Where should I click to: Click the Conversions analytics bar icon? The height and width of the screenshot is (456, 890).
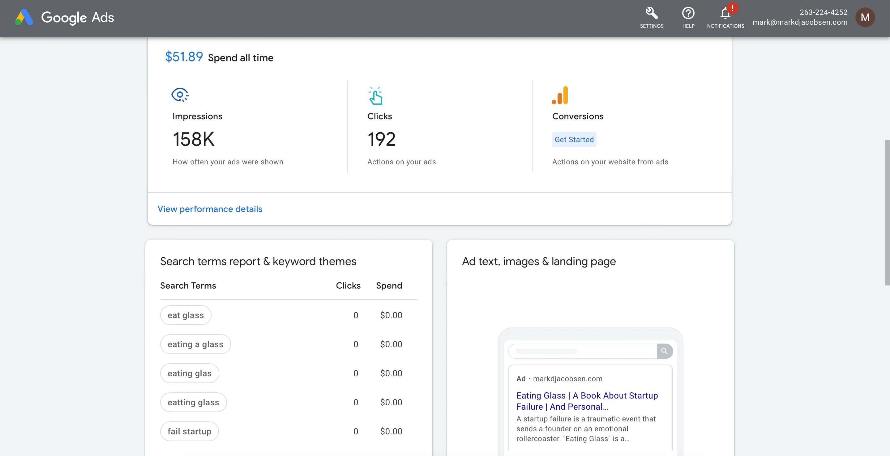(x=560, y=95)
